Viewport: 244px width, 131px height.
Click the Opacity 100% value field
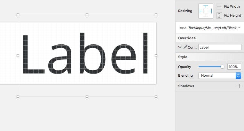[234, 67]
